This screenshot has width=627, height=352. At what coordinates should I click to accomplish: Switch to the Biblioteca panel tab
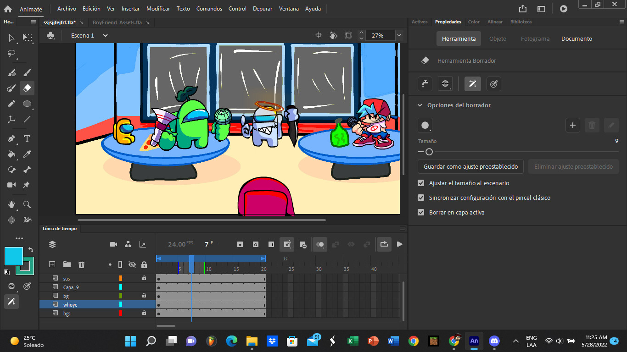pos(521,22)
